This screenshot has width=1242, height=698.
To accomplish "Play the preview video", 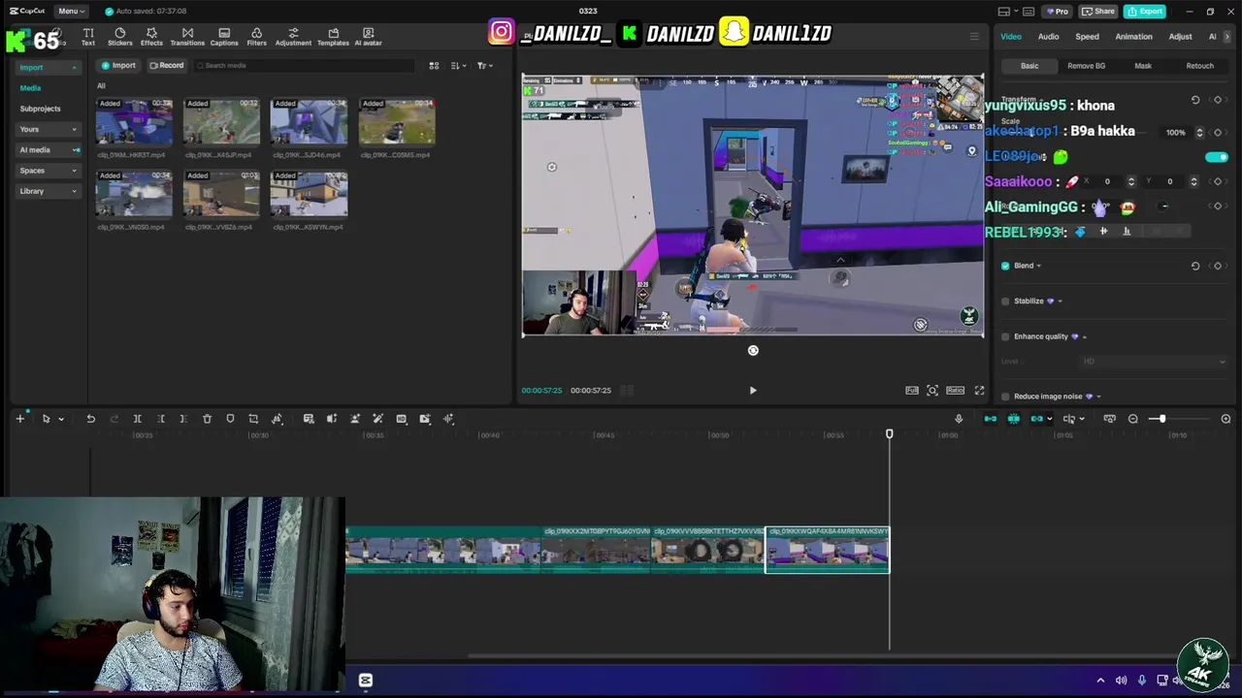I will point(753,391).
